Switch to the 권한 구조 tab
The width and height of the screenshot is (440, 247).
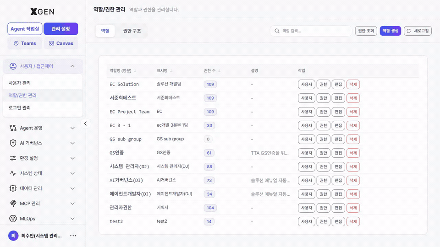coord(132,31)
